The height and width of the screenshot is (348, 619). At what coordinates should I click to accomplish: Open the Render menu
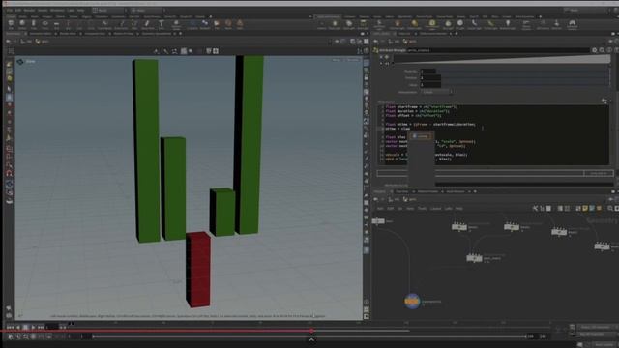[x=29, y=11]
